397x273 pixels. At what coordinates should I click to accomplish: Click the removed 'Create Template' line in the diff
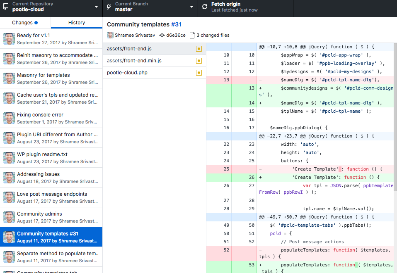pos(300,169)
